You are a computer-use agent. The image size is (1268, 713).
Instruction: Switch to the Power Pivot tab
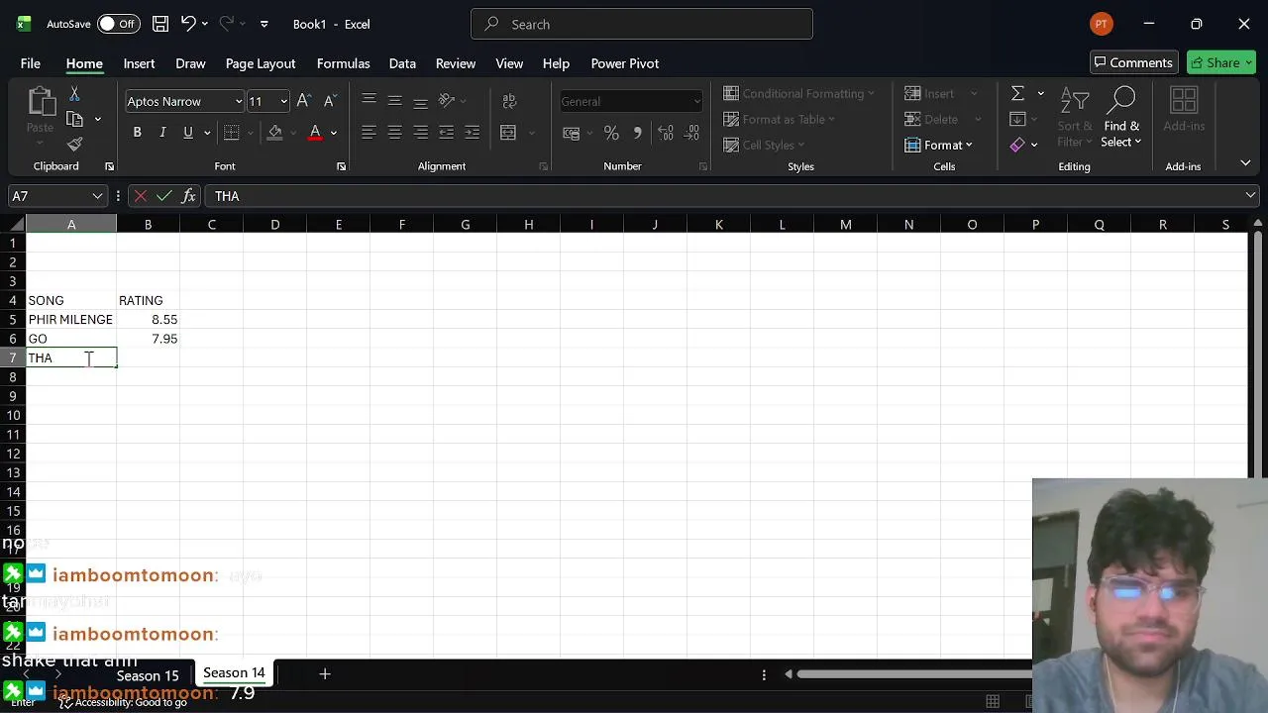pyautogui.click(x=625, y=63)
